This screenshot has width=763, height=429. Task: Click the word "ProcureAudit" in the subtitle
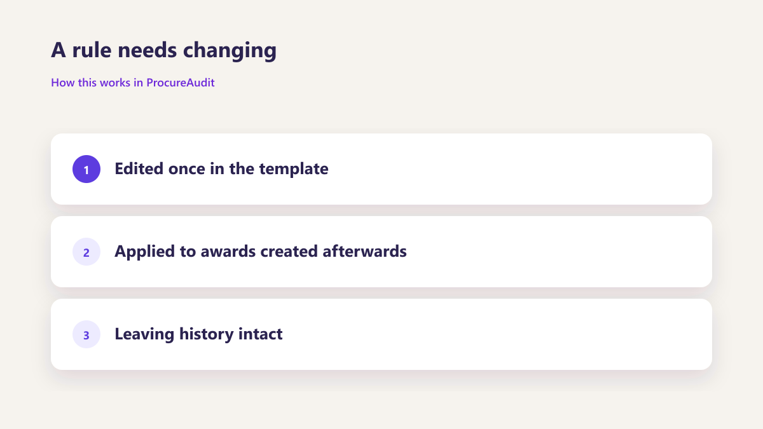click(181, 83)
